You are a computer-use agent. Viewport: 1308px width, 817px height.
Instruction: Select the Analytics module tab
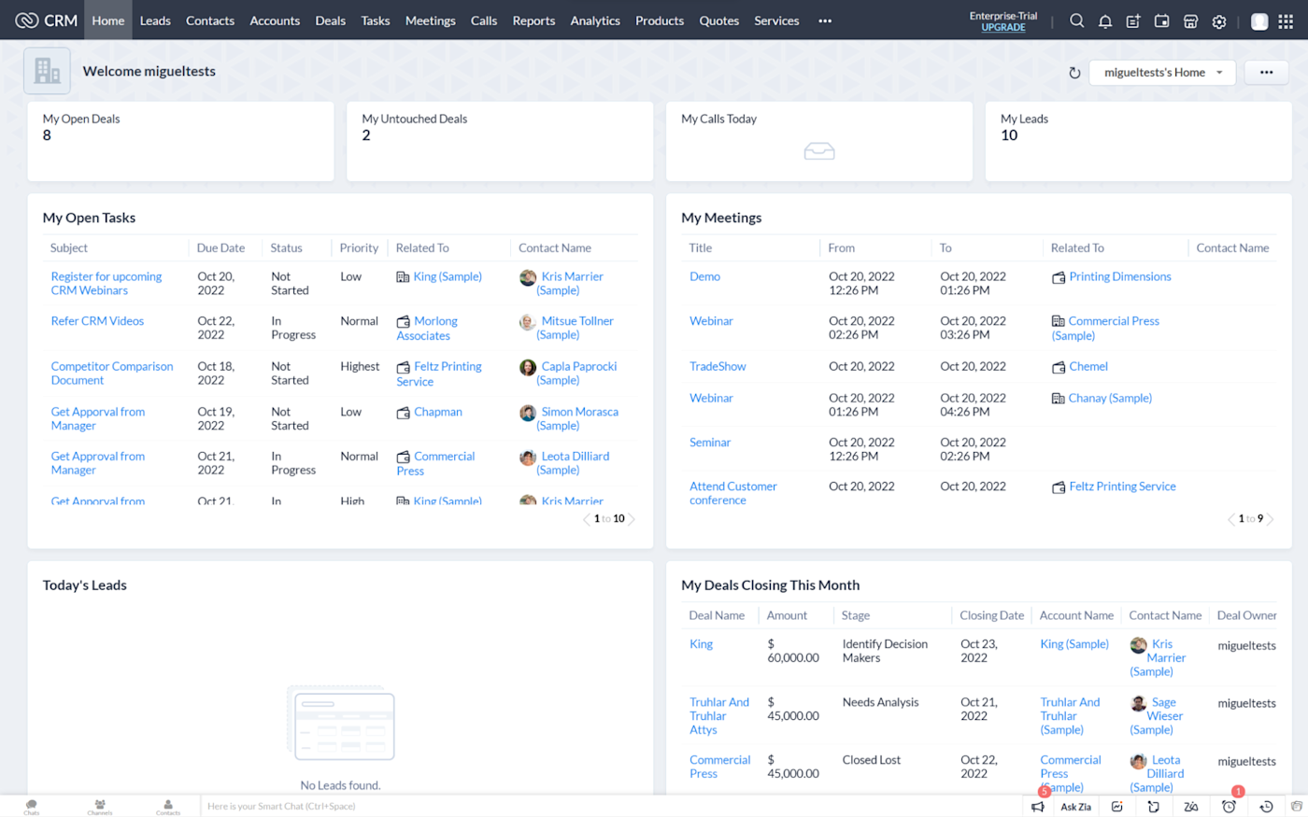point(595,21)
